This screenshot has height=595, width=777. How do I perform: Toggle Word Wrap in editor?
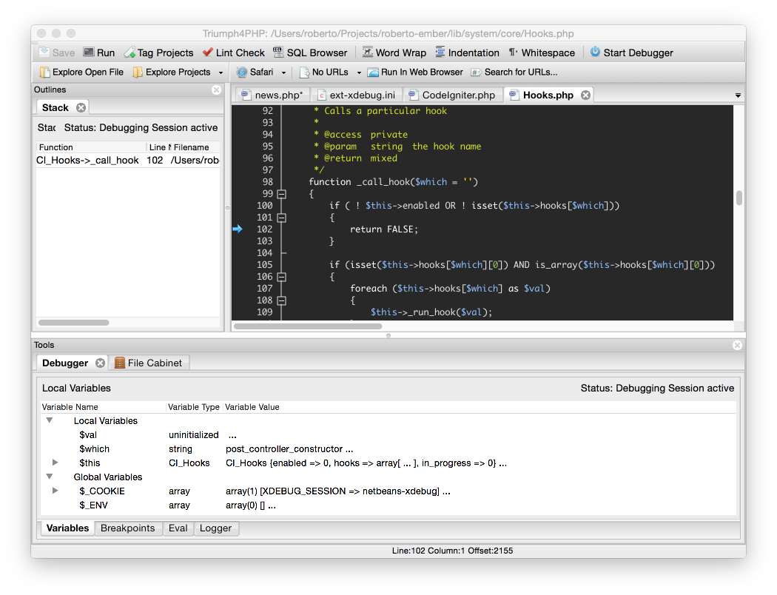tap(394, 53)
